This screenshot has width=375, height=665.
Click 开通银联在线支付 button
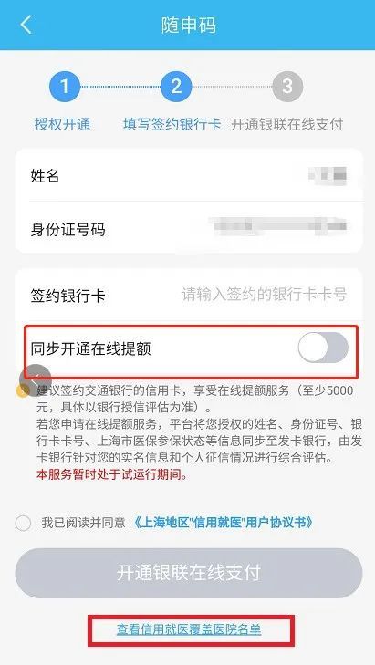[189, 573]
